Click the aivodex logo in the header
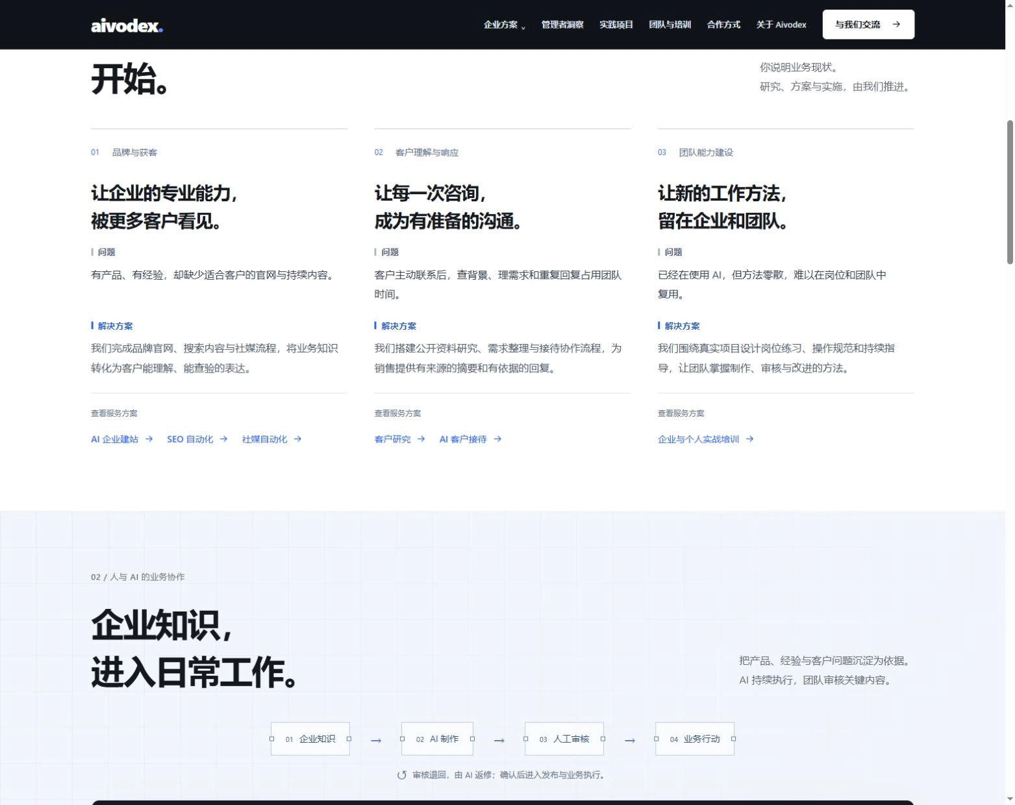 (127, 25)
